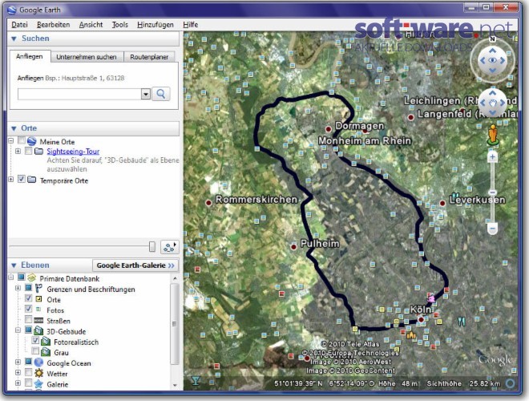
Task: Click the Street View pegman icon
Action: (493, 135)
